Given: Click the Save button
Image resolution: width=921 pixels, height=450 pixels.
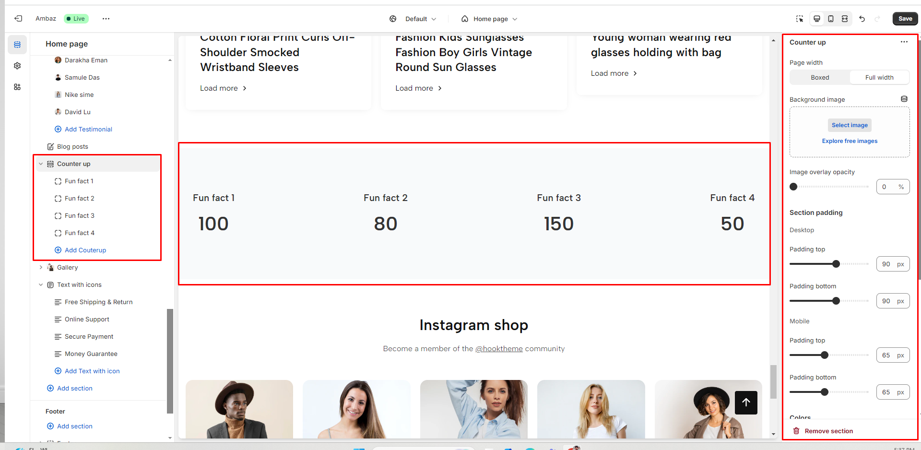Looking at the screenshot, I should coord(905,19).
